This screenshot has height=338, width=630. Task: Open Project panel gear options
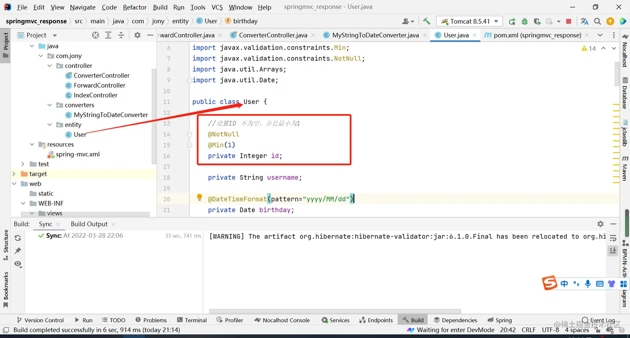click(137, 35)
